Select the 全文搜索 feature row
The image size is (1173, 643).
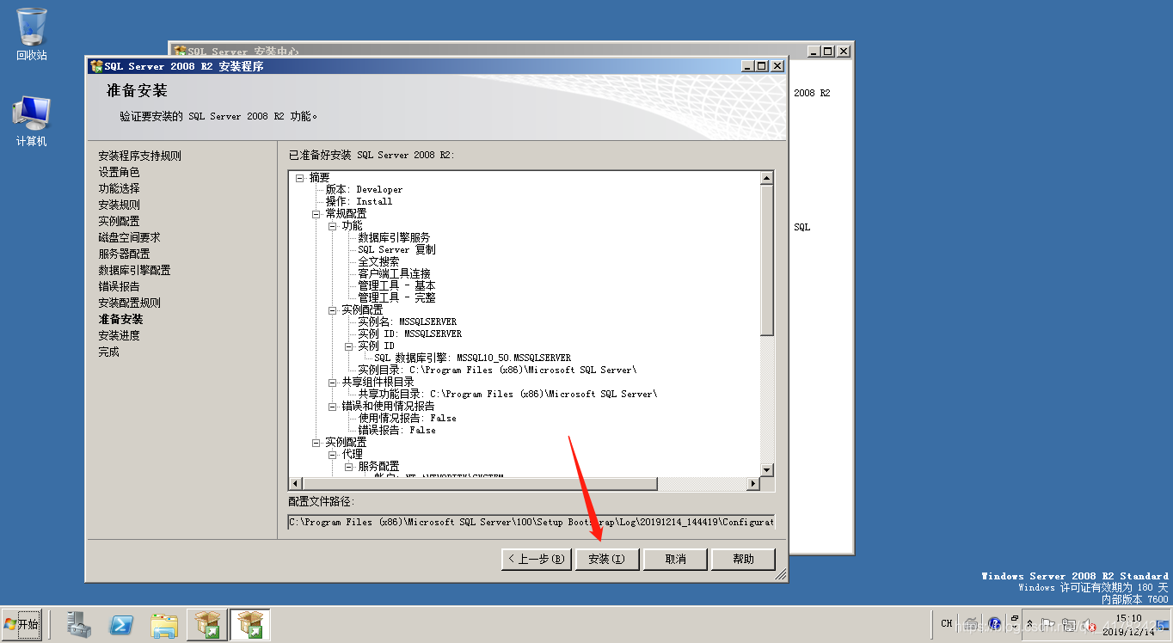coord(378,261)
